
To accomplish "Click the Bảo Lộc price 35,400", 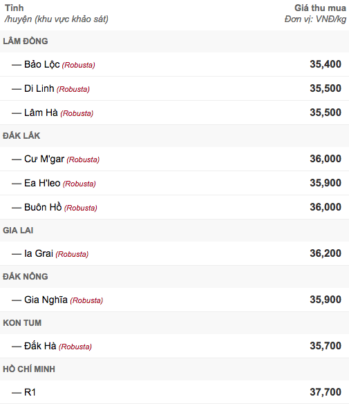I will point(326,64).
